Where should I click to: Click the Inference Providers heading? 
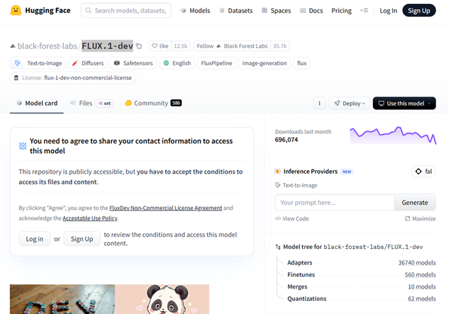click(x=311, y=172)
